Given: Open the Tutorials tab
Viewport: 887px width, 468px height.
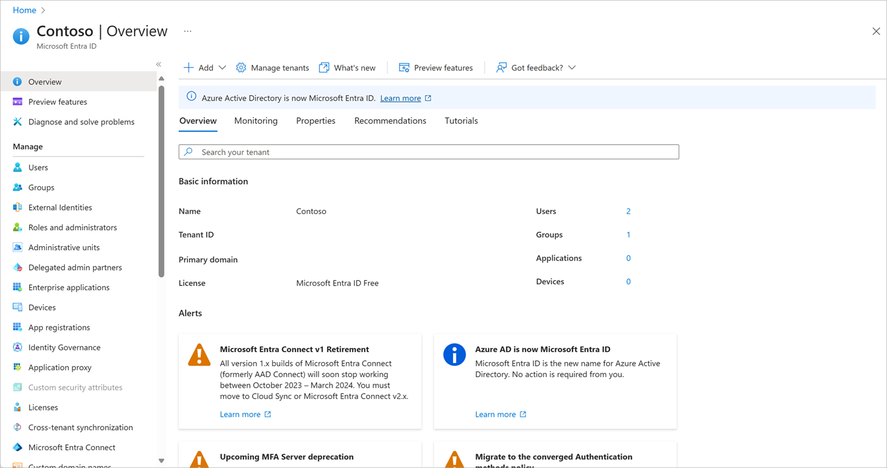Looking at the screenshot, I should [x=461, y=121].
